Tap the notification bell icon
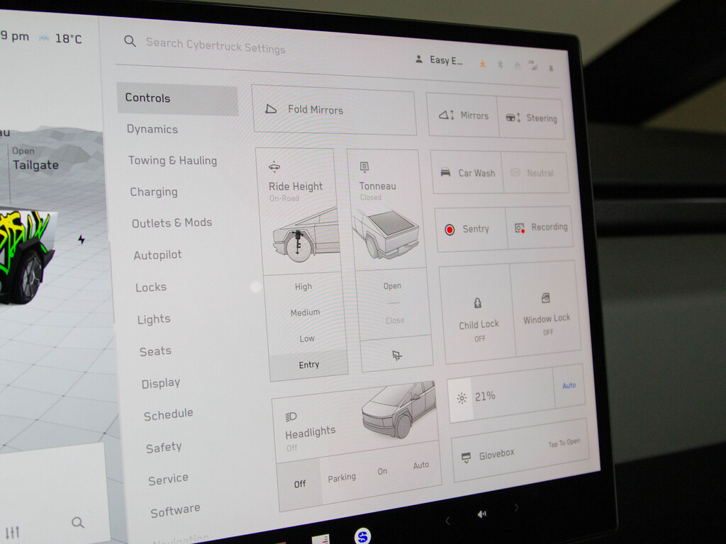Screen dimensions: 726x544 pyautogui.click(x=551, y=69)
